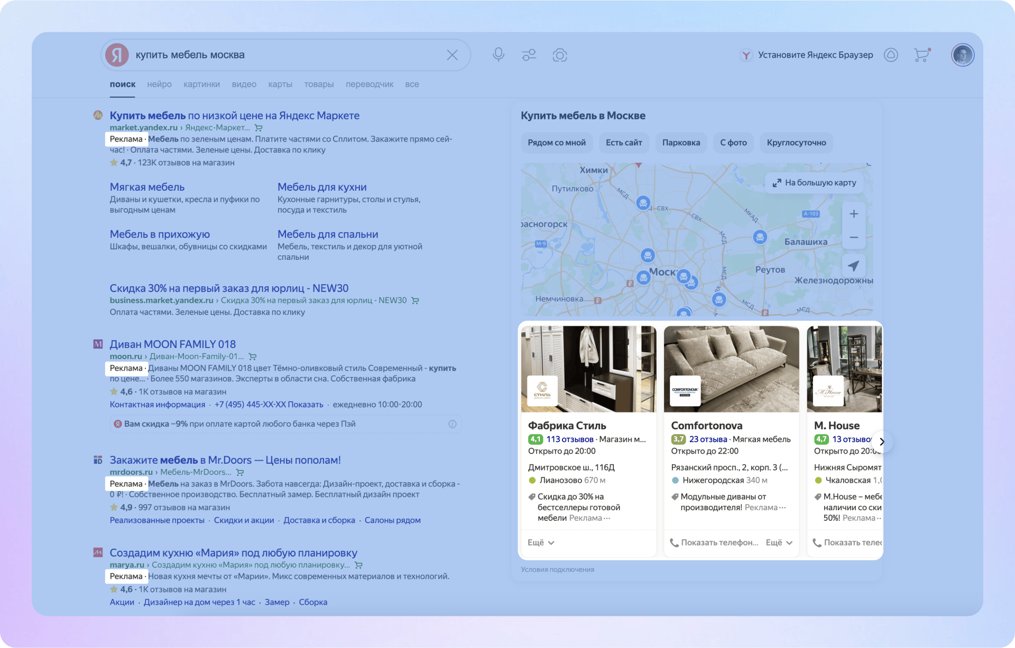The image size is (1015, 648).
Task: Open the shopping cart icon in header
Action: point(921,55)
